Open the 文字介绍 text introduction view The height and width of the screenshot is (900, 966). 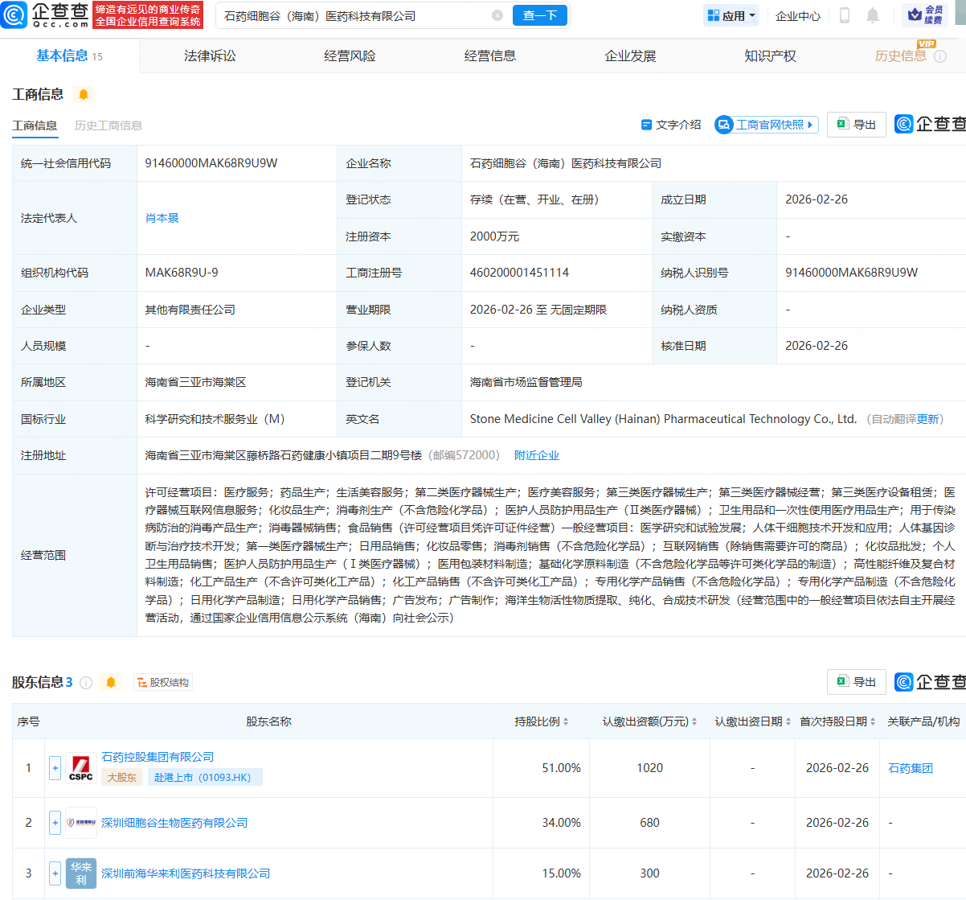(670, 124)
